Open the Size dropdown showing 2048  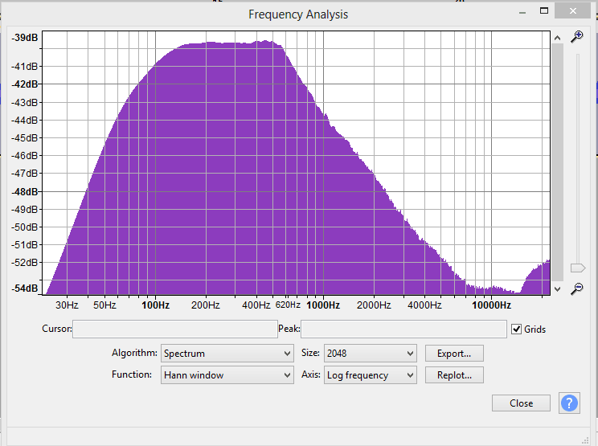(x=371, y=354)
